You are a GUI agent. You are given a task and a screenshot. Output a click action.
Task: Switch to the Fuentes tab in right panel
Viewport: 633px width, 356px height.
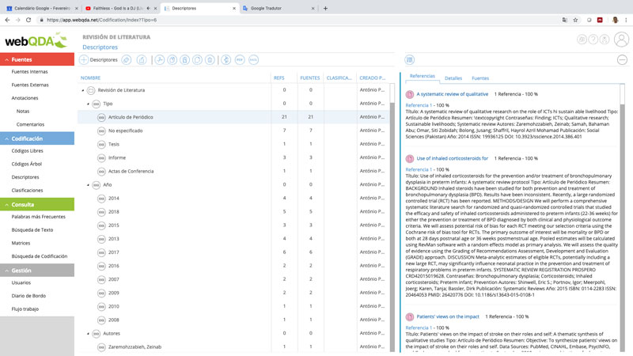coord(480,78)
